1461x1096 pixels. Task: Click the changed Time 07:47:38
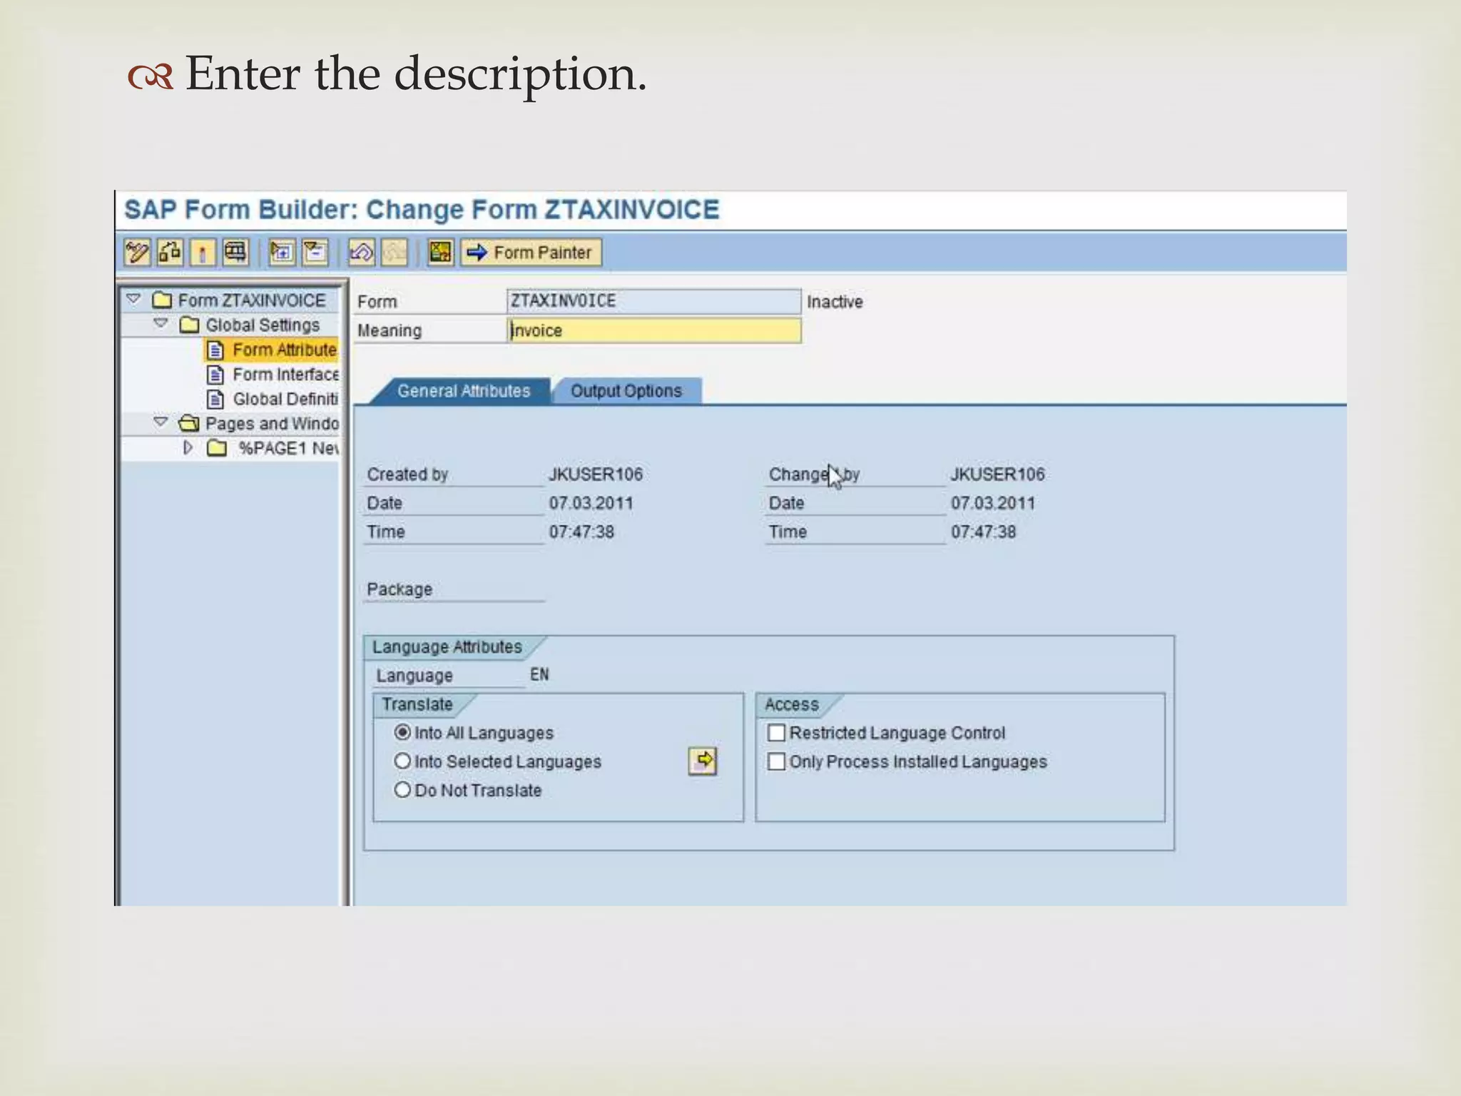click(983, 532)
